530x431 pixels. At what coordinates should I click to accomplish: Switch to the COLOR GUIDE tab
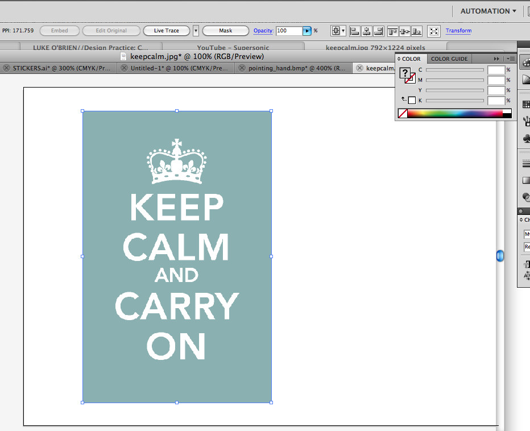[x=449, y=59]
